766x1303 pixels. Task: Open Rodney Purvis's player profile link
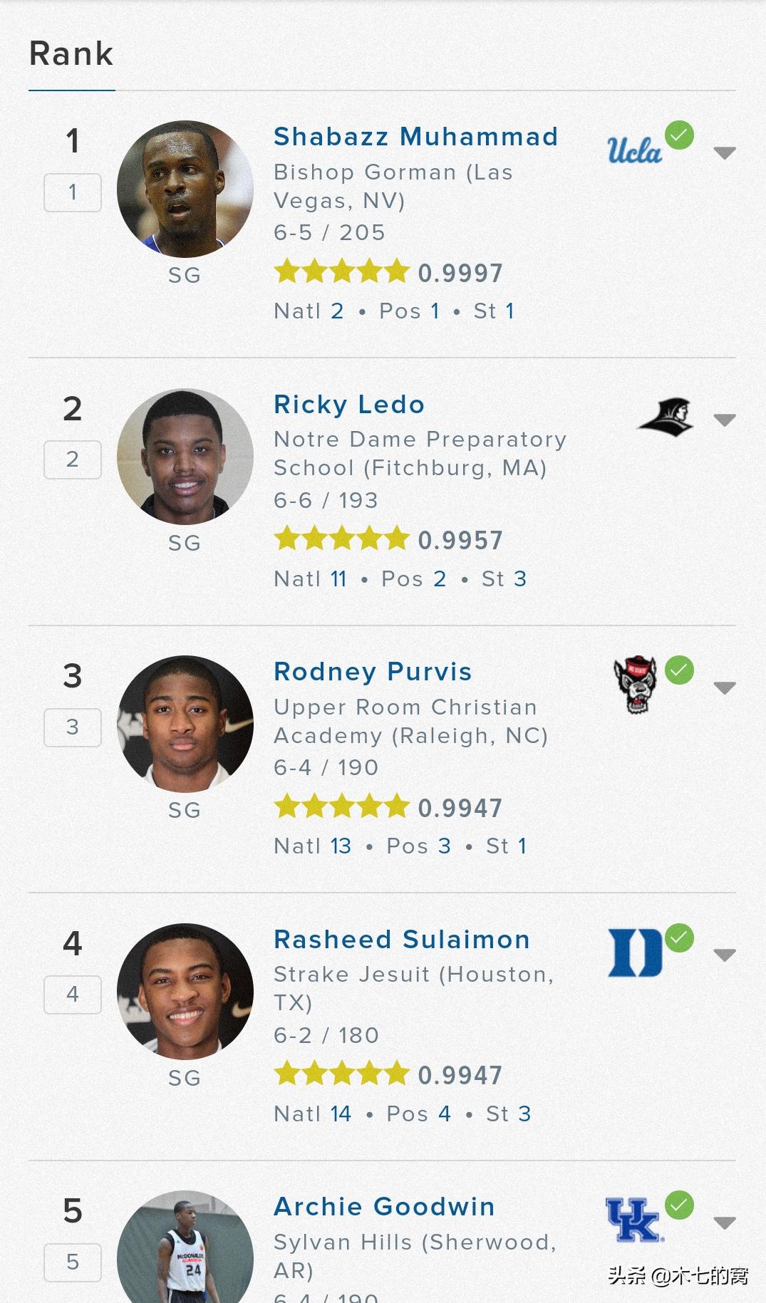coord(373,672)
